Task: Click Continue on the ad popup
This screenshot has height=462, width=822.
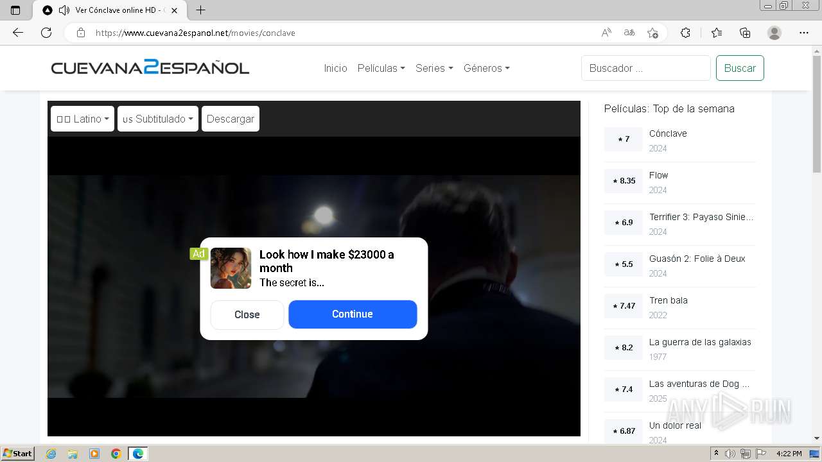Action: (353, 314)
